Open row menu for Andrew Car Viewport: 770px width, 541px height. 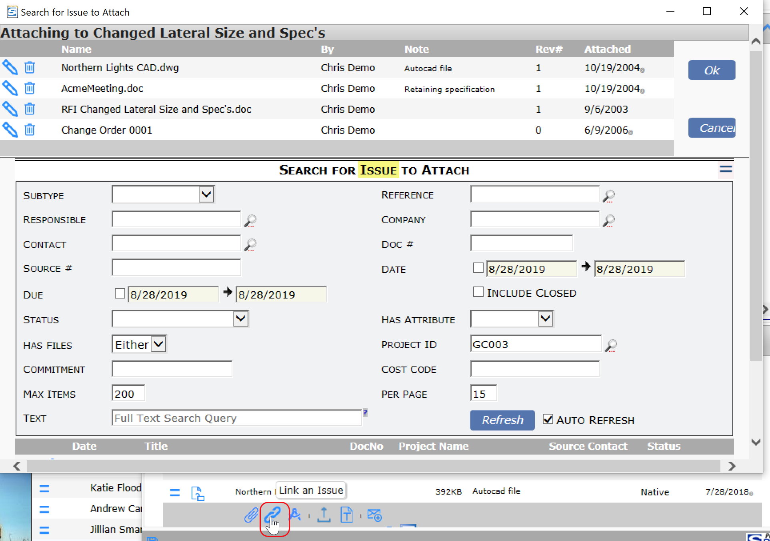[x=44, y=509]
